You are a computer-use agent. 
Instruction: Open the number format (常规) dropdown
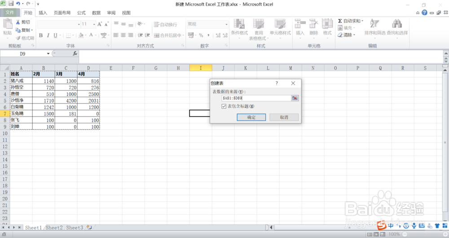coord(226,24)
